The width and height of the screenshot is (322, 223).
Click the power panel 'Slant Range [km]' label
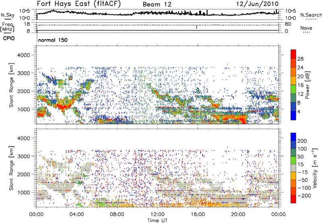point(11,85)
